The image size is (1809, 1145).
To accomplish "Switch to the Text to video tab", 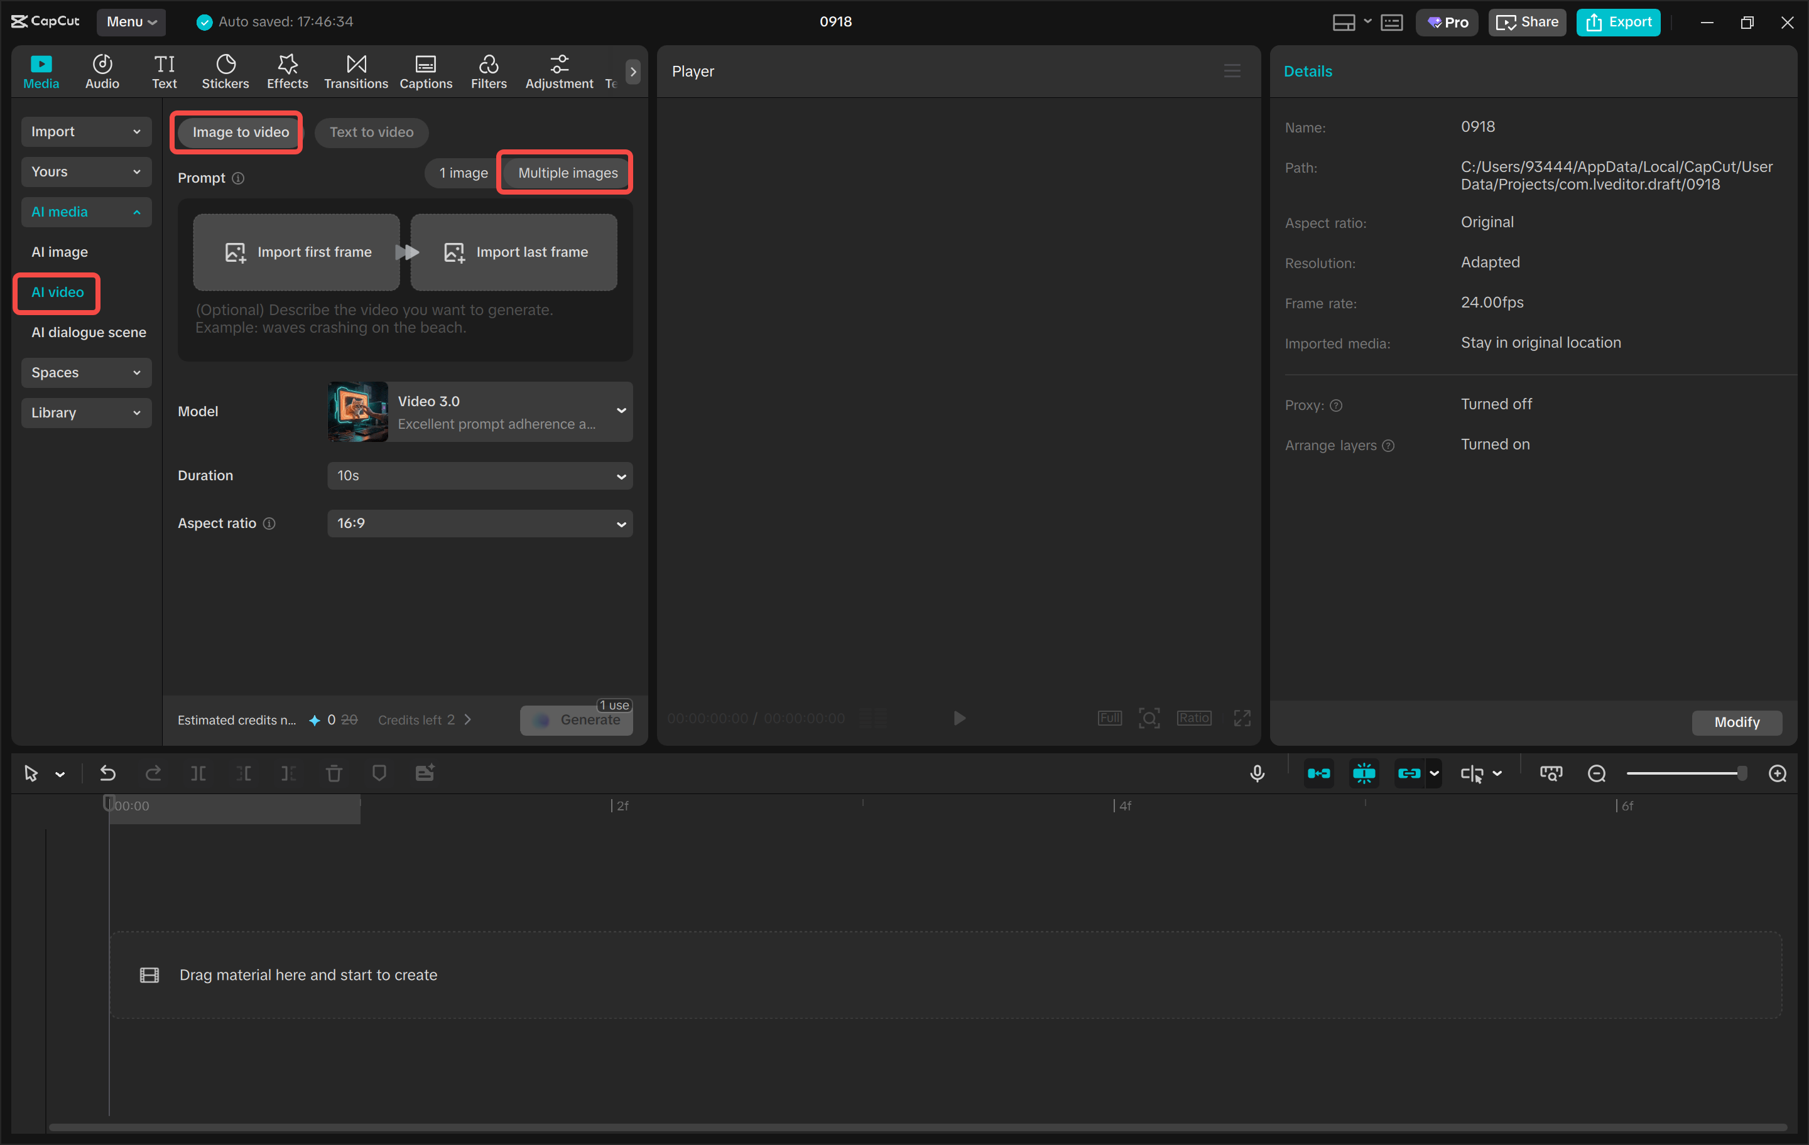I will point(371,132).
